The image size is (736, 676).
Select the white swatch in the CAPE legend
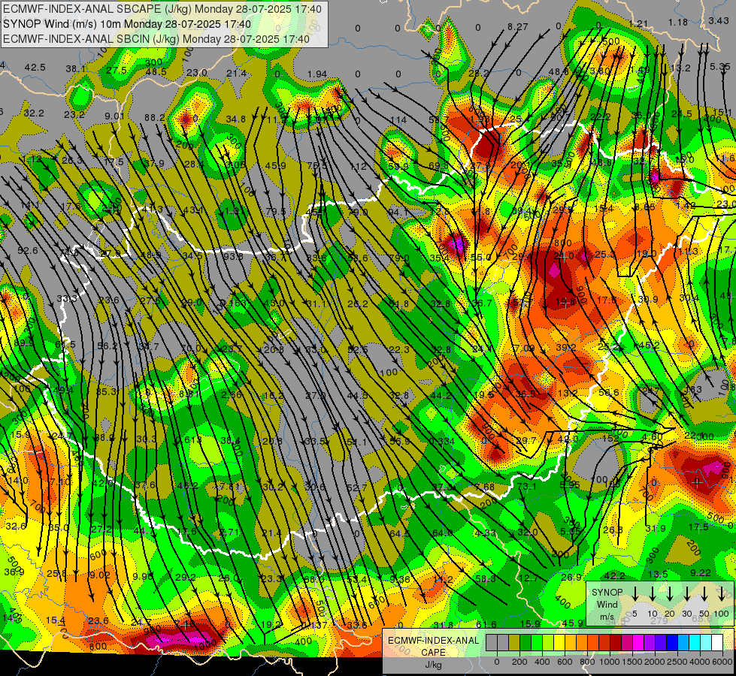coord(717,643)
